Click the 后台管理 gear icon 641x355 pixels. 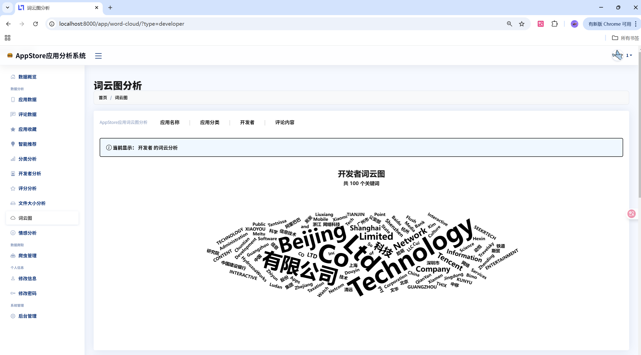click(x=13, y=316)
